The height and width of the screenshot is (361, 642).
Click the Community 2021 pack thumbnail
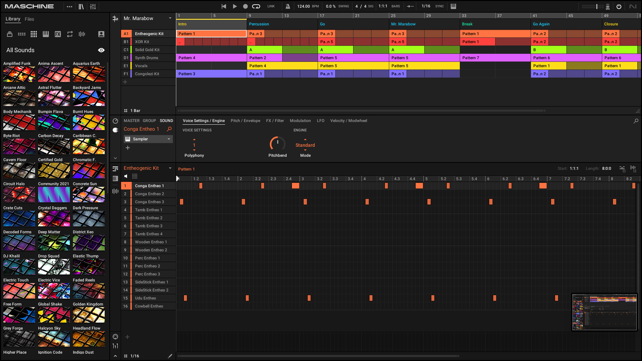click(54, 195)
